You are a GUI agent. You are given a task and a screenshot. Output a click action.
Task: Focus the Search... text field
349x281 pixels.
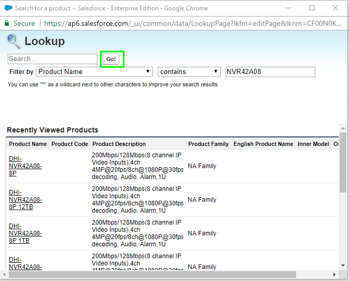point(52,59)
